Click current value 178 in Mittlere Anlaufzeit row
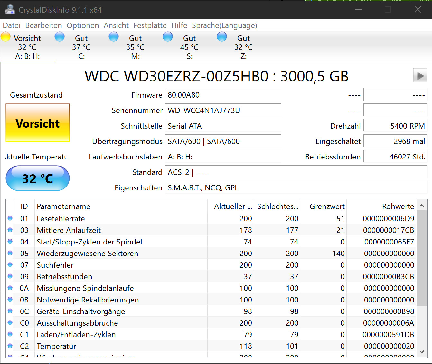The height and width of the screenshot is (364, 432). click(x=246, y=230)
